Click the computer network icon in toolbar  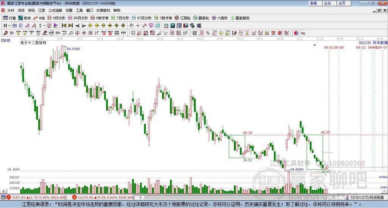point(192,26)
